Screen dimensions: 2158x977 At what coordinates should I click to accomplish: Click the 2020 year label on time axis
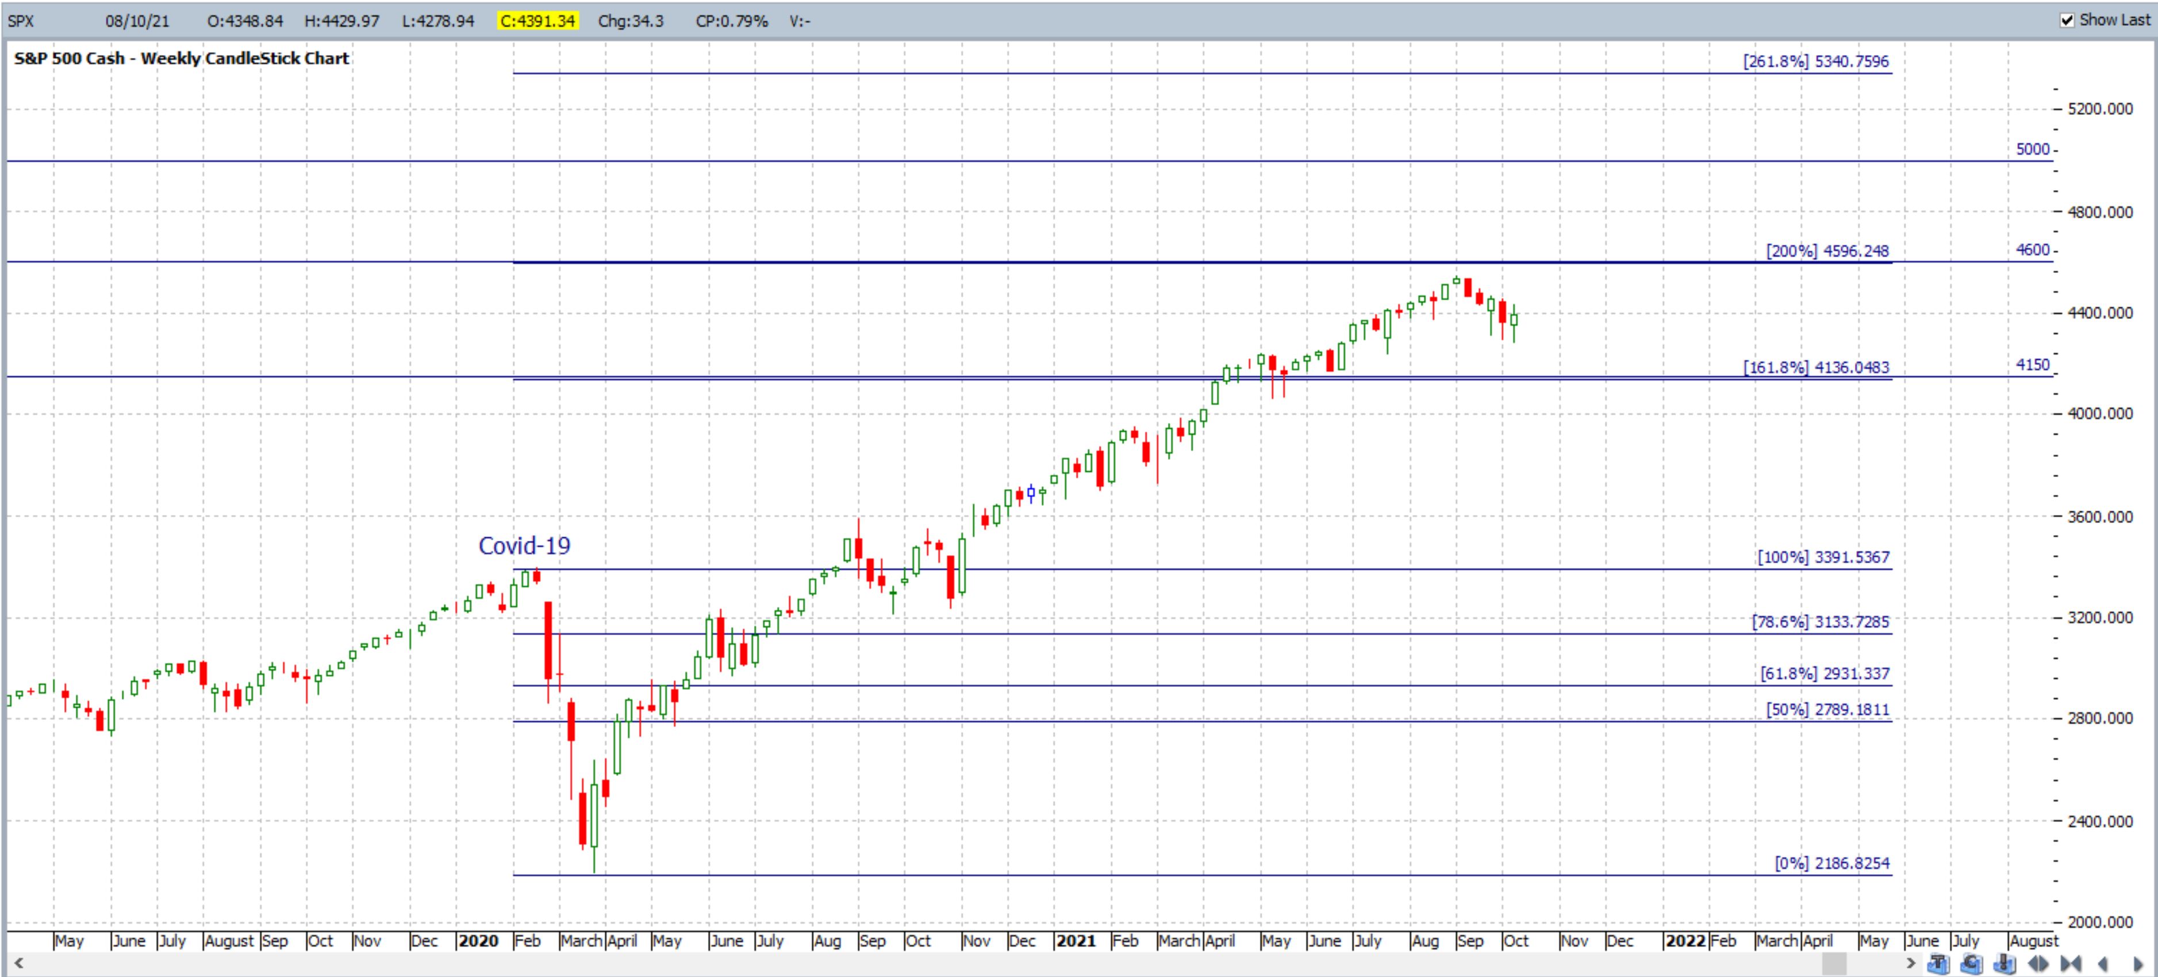pyautogui.click(x=478, y=941)
